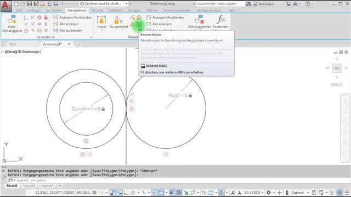This screenshot has height=197, width=351.
Task: Select the concentric constraint circle icon
Action: pyautogui.click(x=39, y=18)
